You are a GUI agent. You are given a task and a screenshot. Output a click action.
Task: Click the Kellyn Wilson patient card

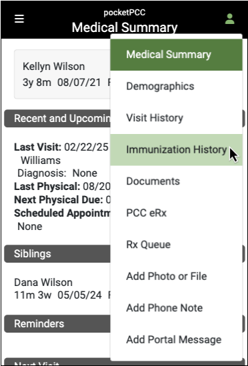(63, 74)
